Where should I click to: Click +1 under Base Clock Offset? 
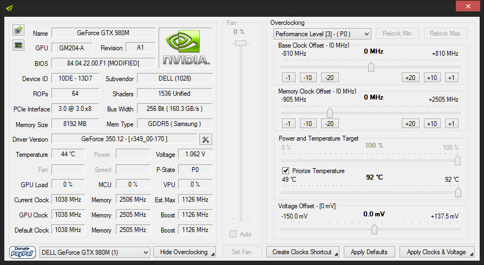pyautogui.click(x=452, y=78)
